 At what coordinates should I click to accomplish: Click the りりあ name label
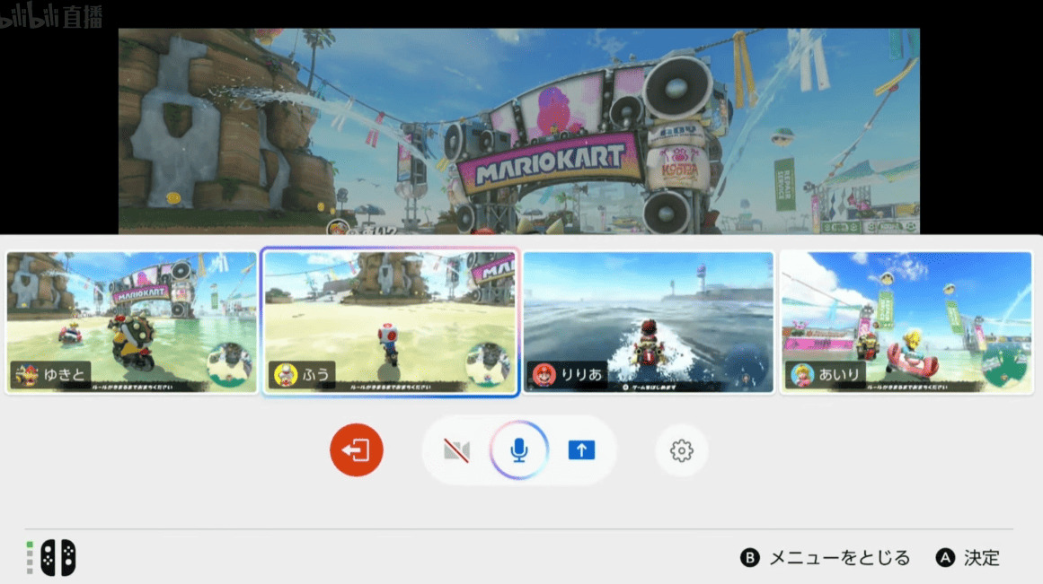[581, 375]
